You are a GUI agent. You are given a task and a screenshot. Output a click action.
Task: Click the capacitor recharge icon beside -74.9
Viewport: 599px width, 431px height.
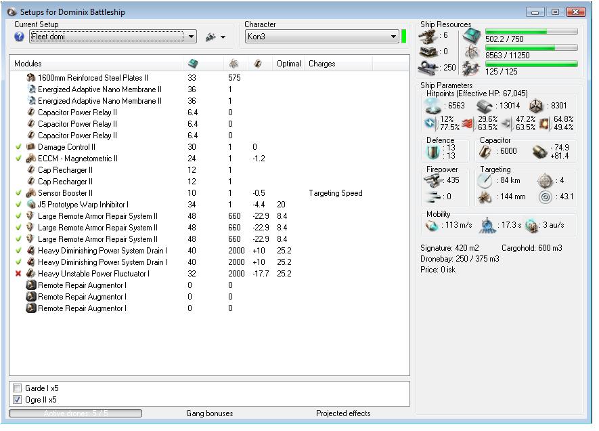click(x=540, y=152)
